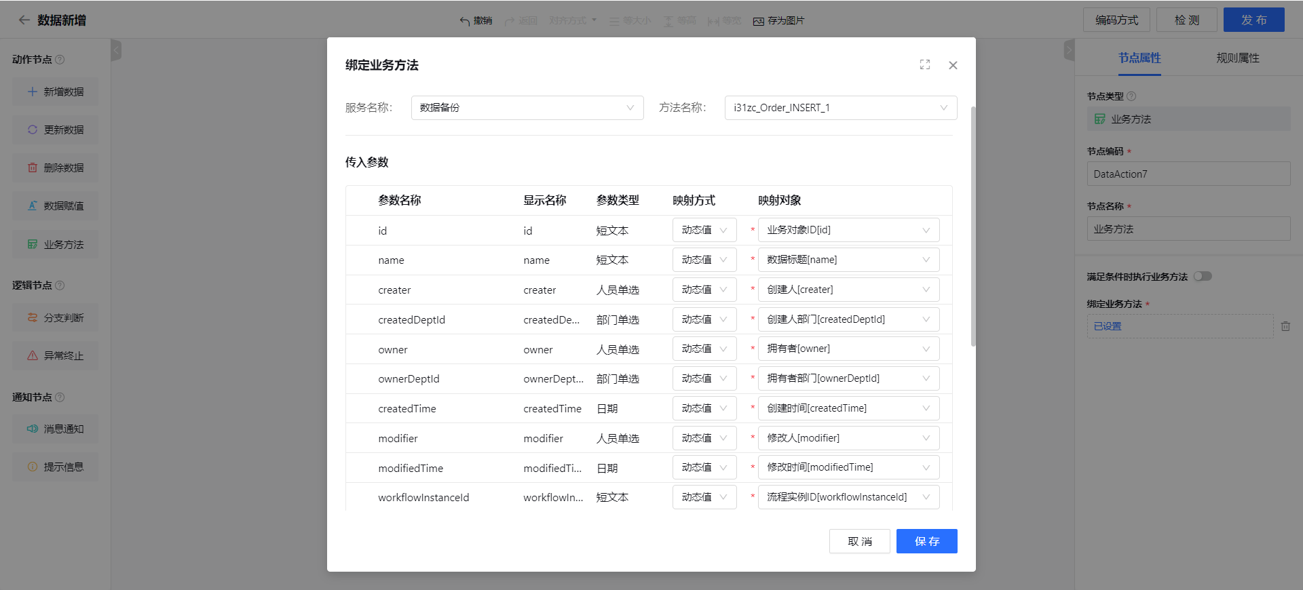
Task: Toggle 满足条件时执行业务方法 switch
Action: click(x=1203, y=276)
